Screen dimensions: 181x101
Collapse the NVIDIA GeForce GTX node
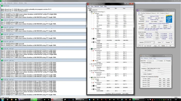(90, 77)
